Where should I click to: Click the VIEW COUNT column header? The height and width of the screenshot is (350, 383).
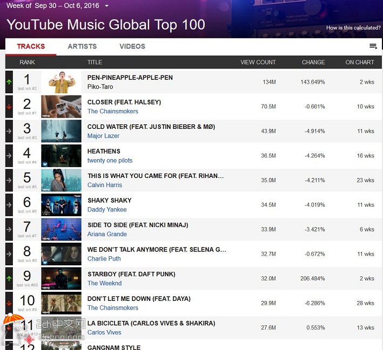(258, 62)
